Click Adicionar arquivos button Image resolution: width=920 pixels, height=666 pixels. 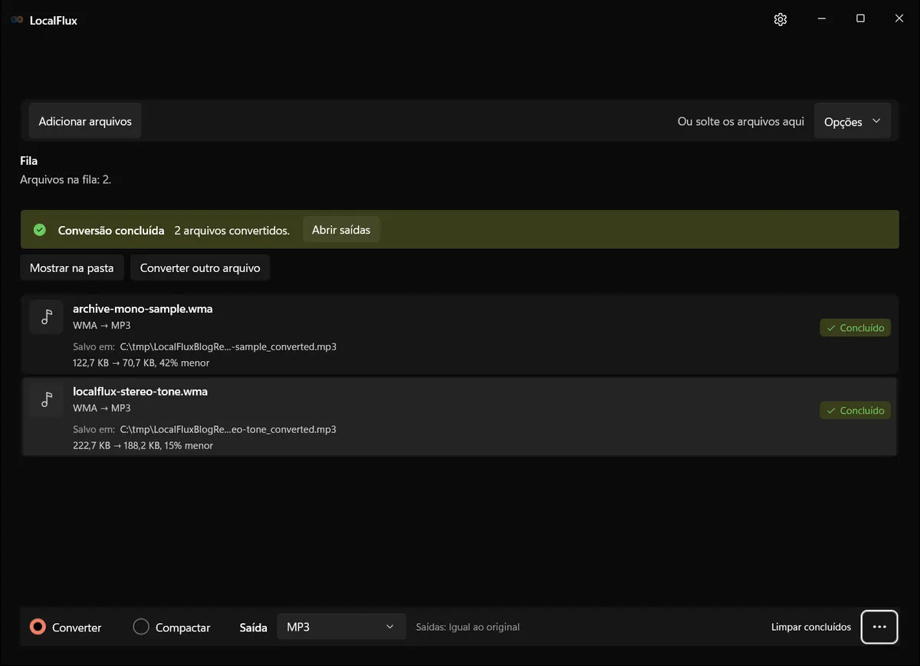(85, 121)
